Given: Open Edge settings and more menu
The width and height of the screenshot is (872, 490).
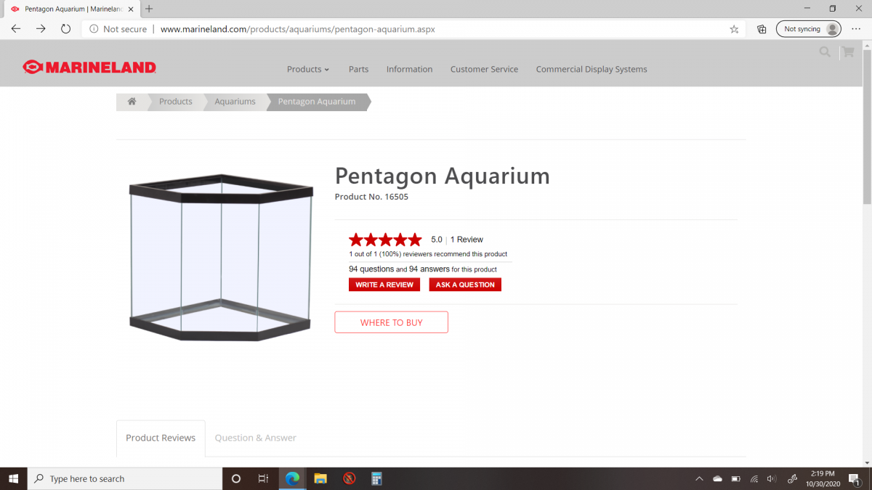Looking at the screenshot, I should [855, 29].
